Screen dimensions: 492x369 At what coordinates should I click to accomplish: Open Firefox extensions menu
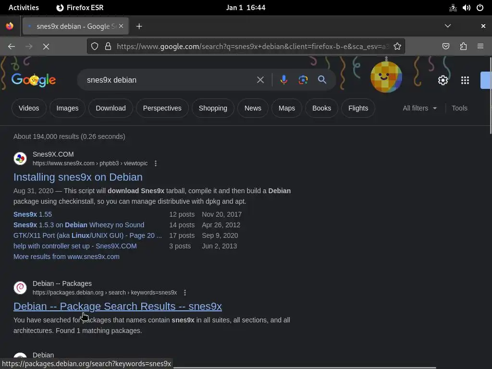464,47
